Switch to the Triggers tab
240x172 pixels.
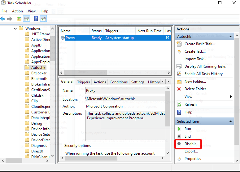(83, 82)
